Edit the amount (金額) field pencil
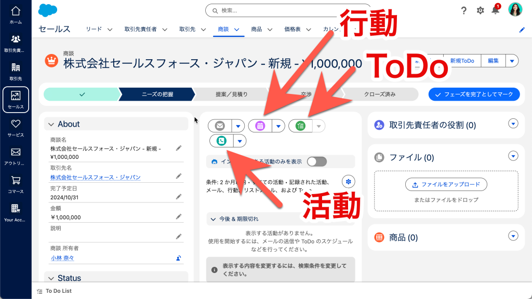Screen dimensions: 532x299 tap(179, 216)
